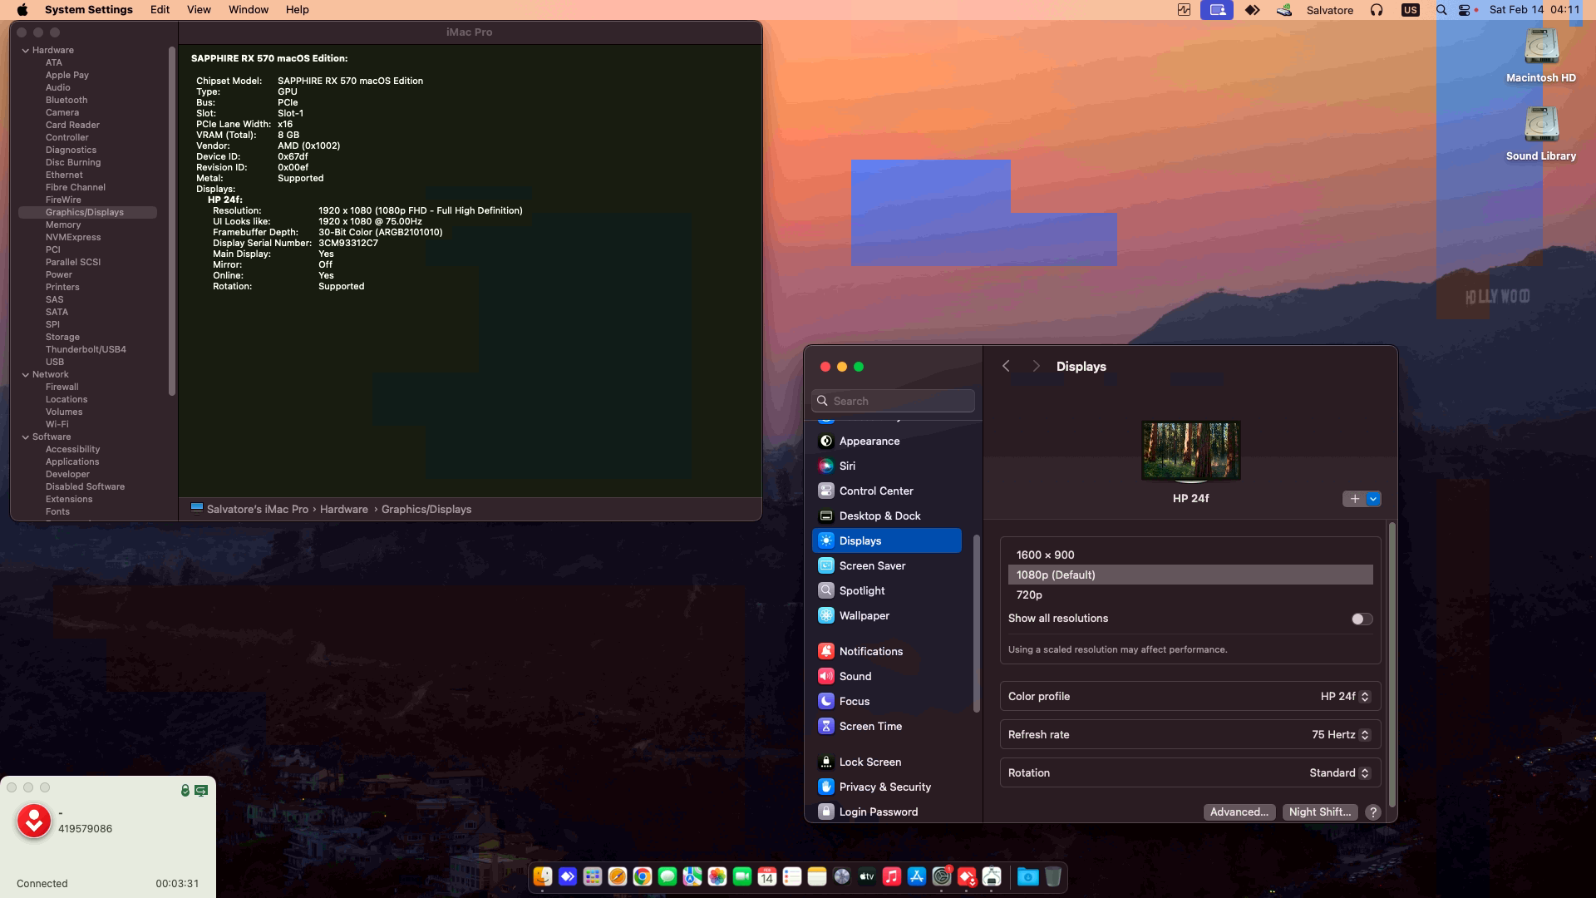
Task: Open the Help menu
Action: coord(297,10)
